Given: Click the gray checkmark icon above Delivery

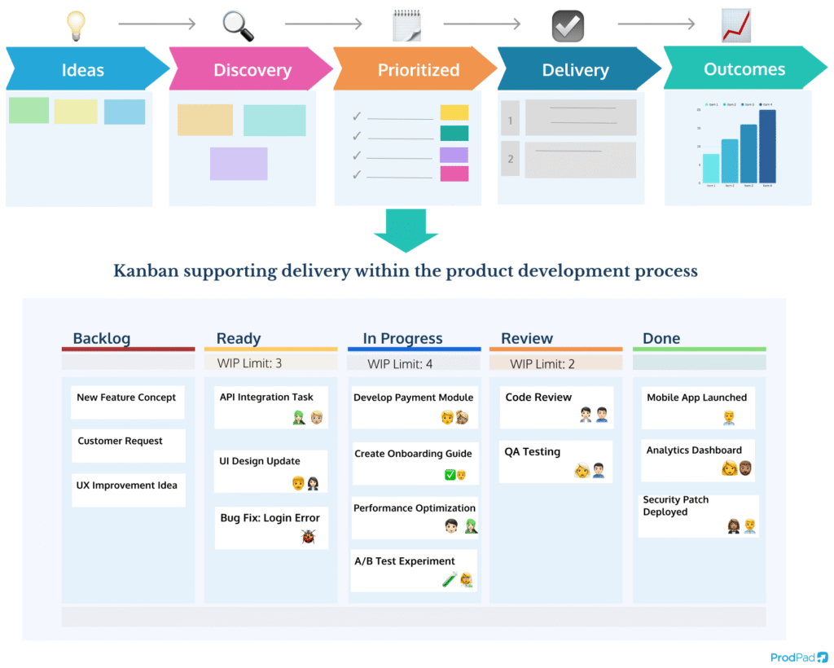Looking at the screenshot, I should (568, 26).
